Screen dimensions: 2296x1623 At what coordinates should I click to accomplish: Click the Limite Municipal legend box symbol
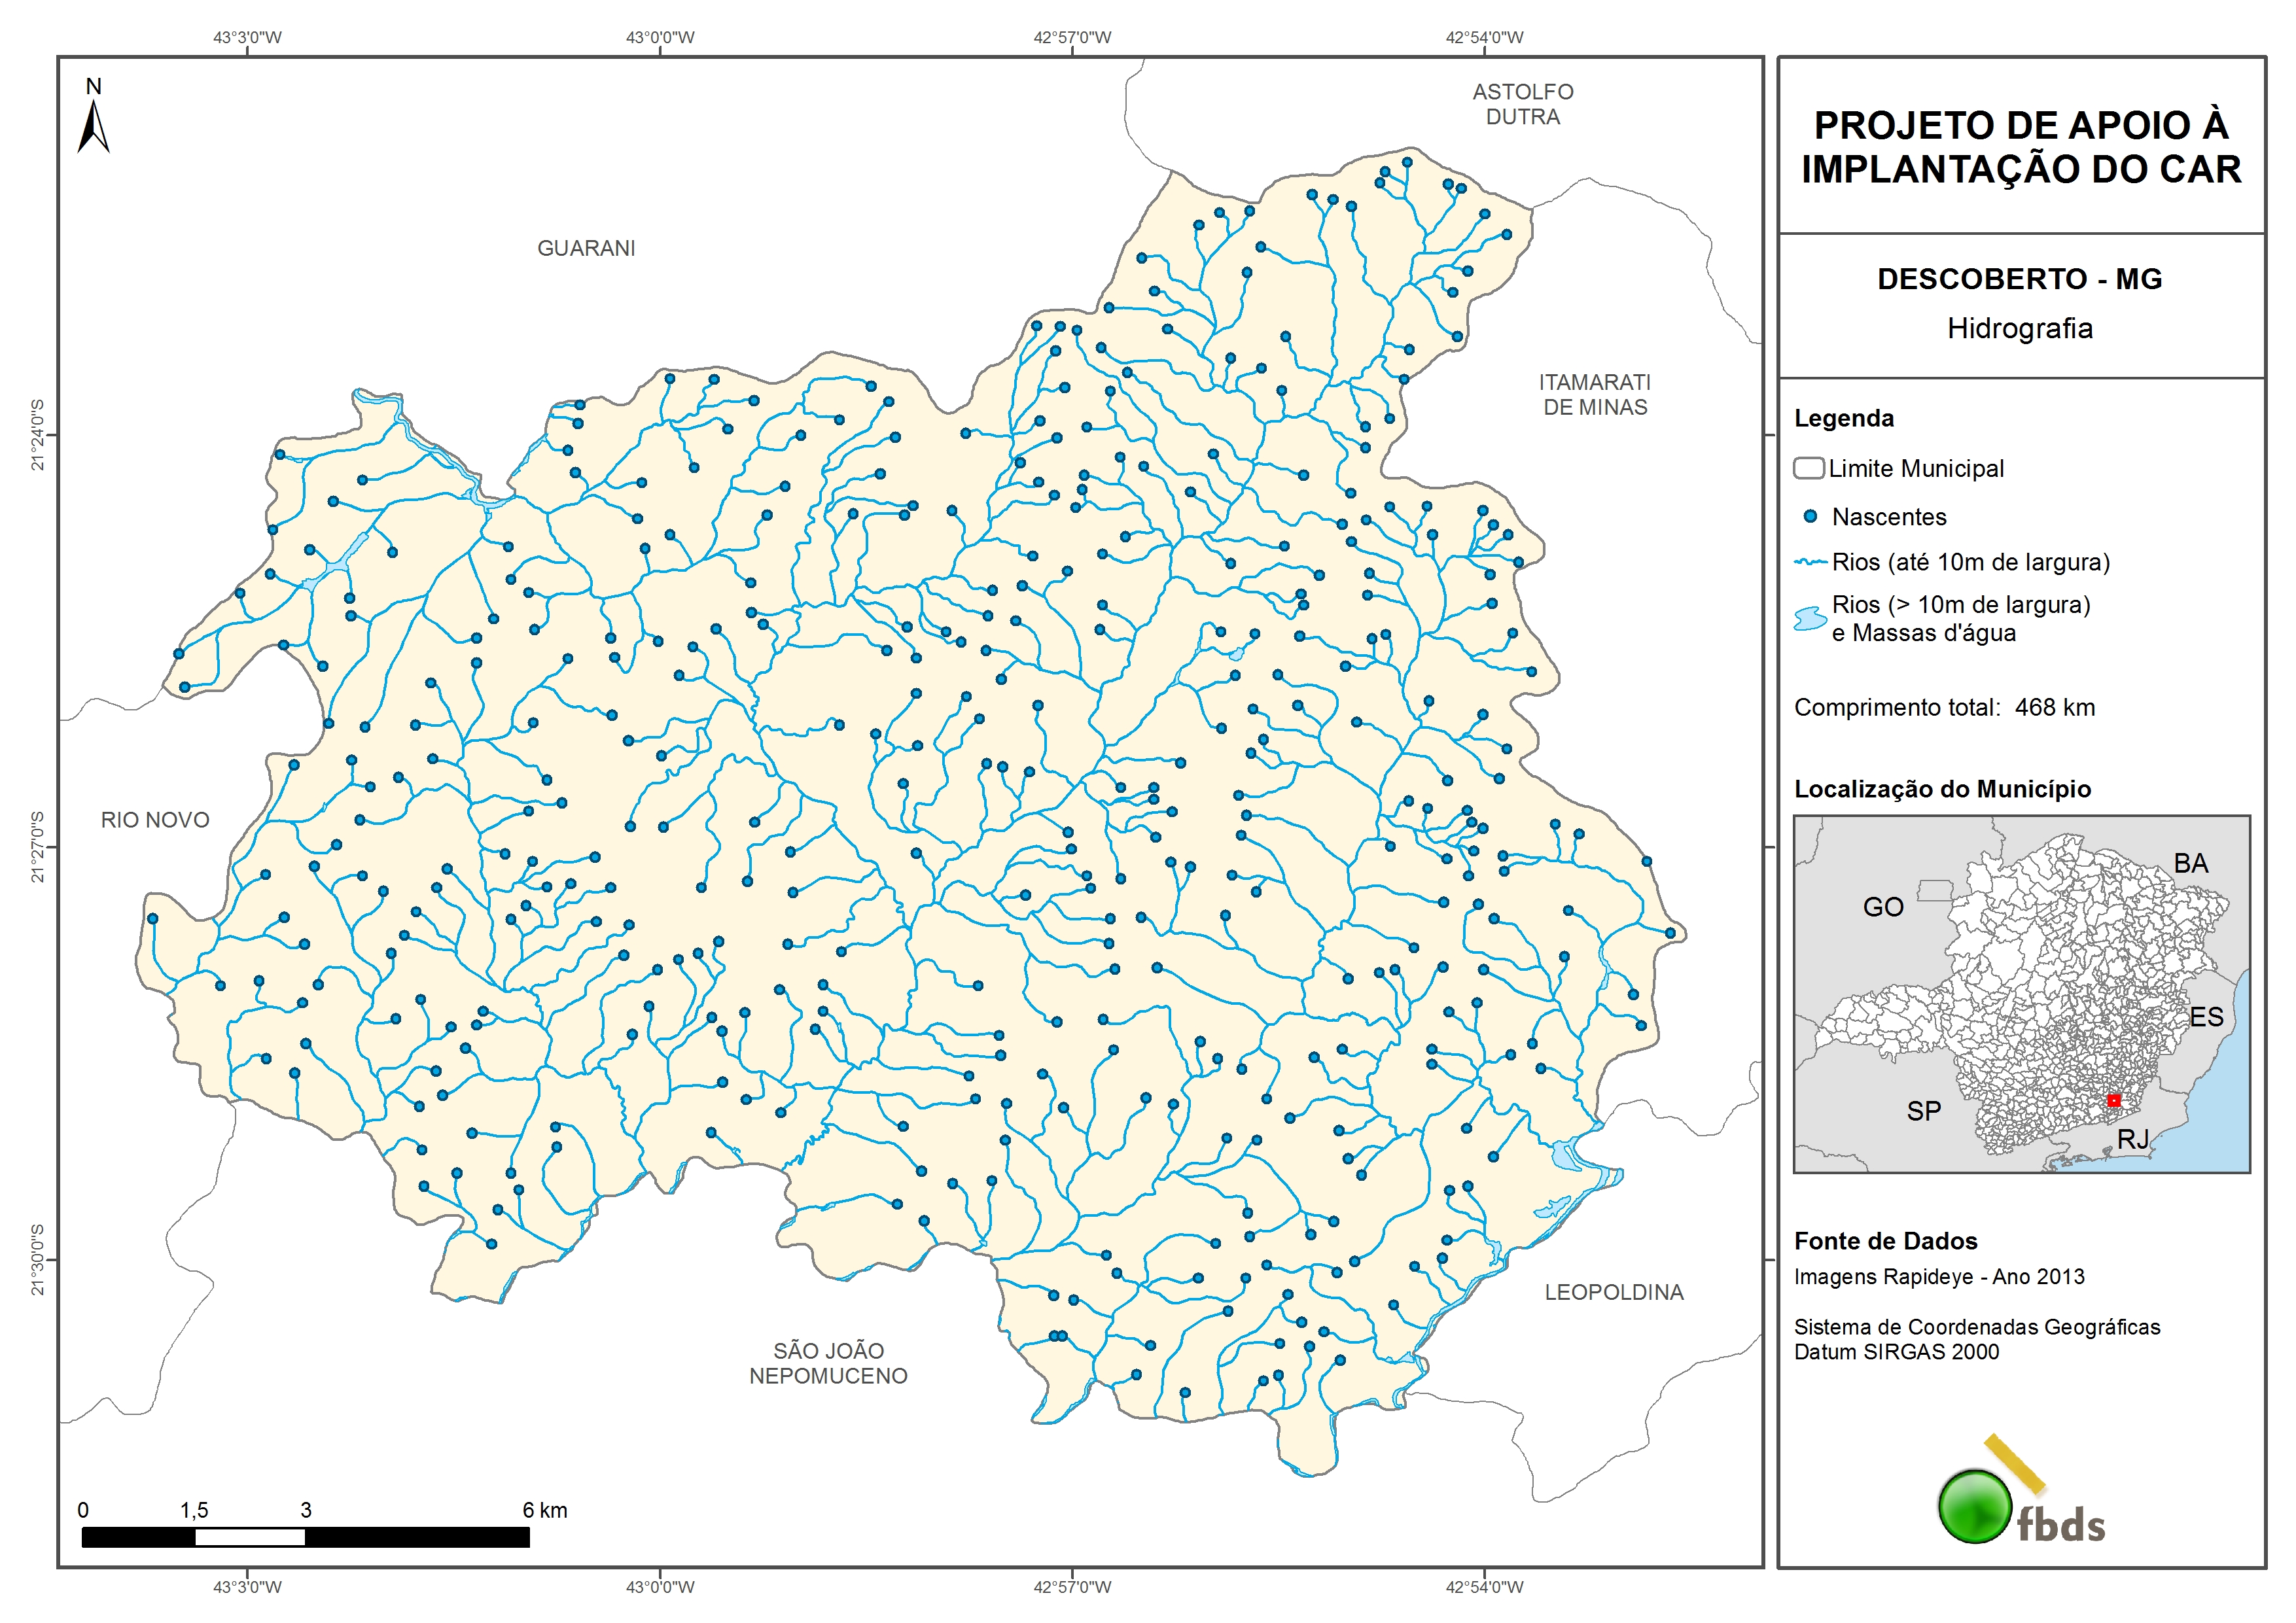[1809, 468]
